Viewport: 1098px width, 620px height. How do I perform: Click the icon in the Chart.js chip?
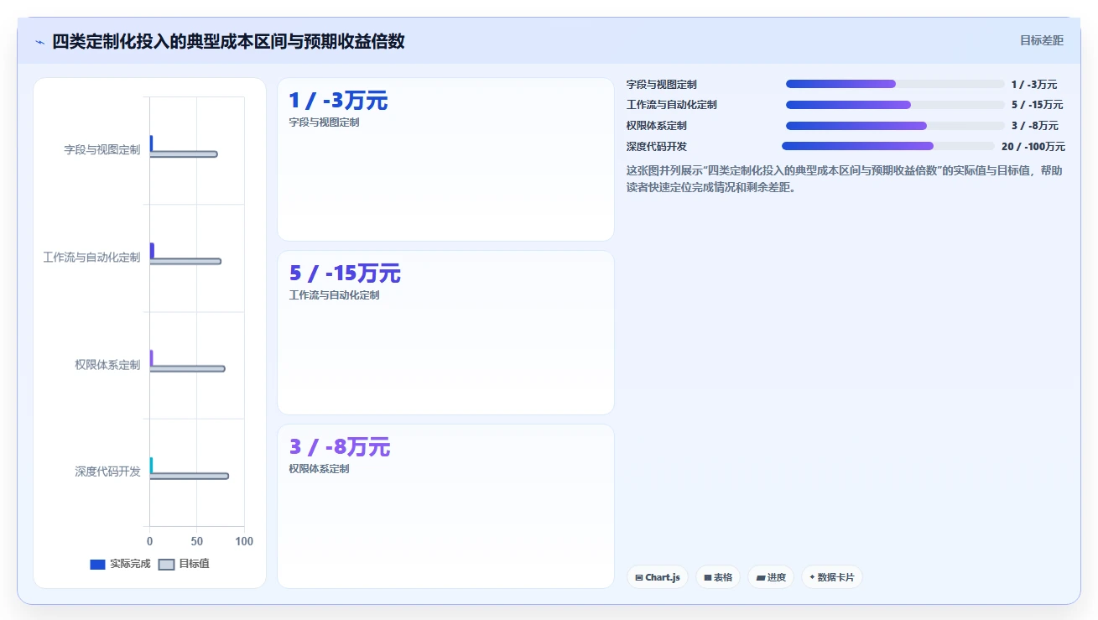(x=639, y=577)
